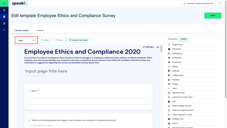Click the Undo button

pos(45,40)
